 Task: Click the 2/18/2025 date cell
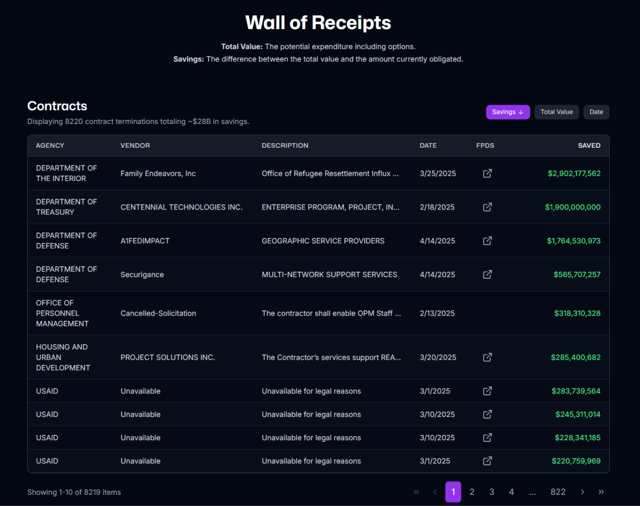[x=437, y=207]
